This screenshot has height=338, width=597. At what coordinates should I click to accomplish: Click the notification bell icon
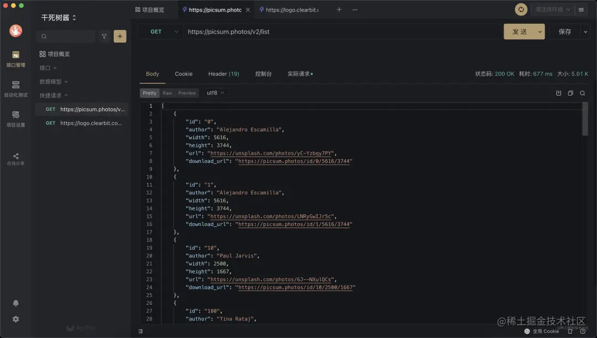tap(15, 303)
